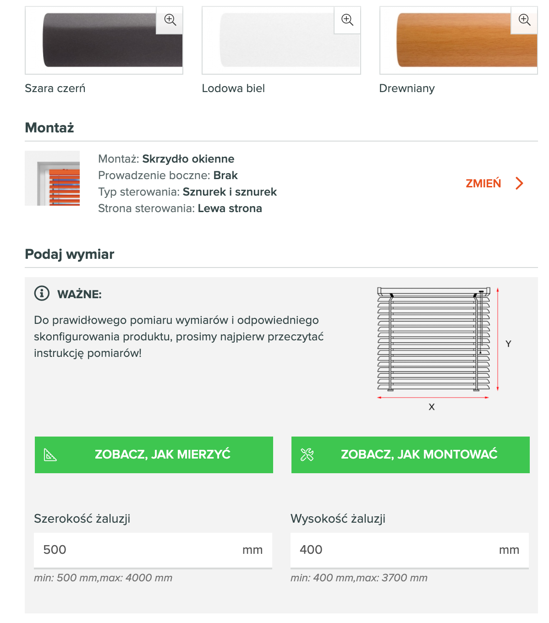Click the Lodowa biel color label
Viewport: 549px width, 623px height.
(x=233, y=88)
